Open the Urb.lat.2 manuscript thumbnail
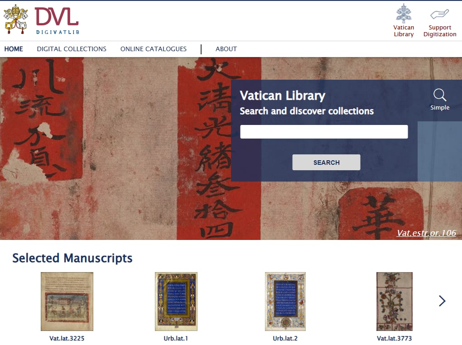Screen dimensions: 462x345 [x=285, y=302]
